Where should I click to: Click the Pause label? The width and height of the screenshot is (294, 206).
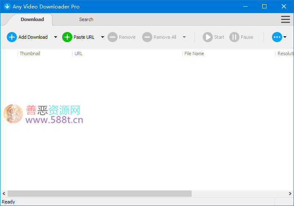pyautogui.click(x=247, y=37)
